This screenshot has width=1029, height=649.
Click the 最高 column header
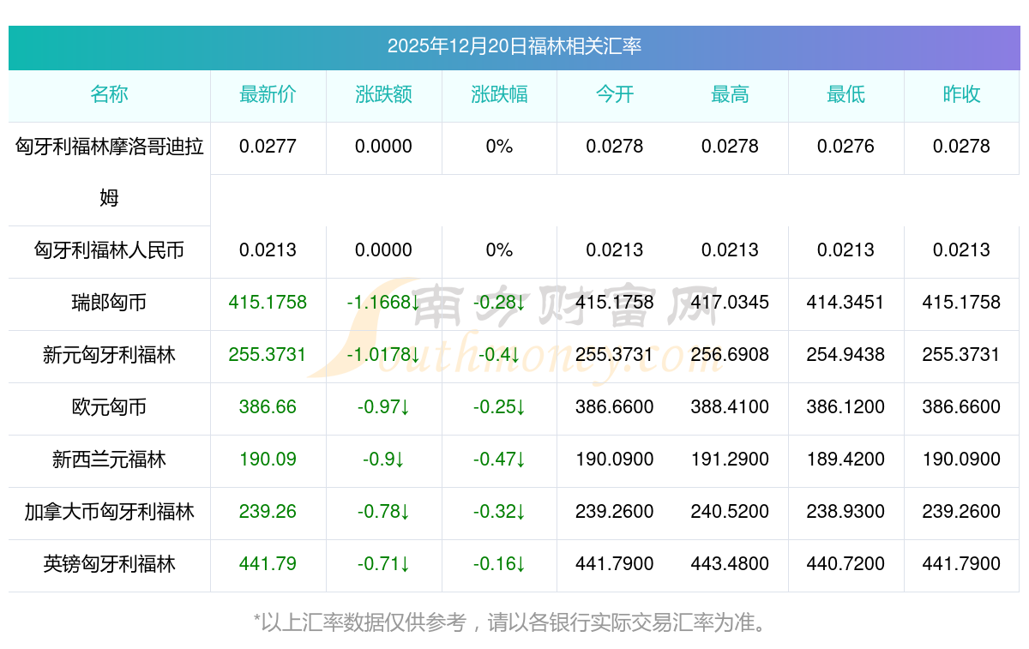click(x=731, y=94)
